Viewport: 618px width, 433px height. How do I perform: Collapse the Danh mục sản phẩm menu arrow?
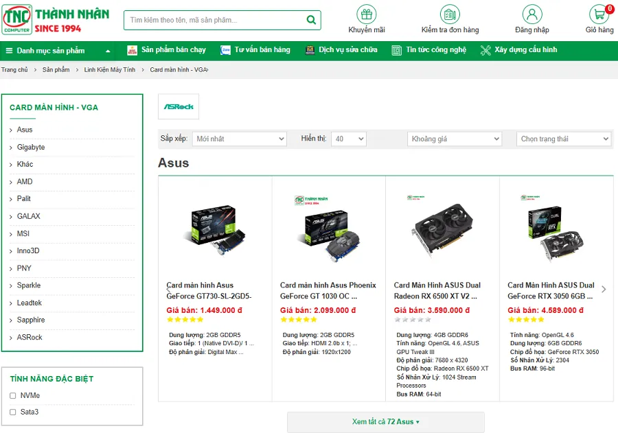click(108, 51)
